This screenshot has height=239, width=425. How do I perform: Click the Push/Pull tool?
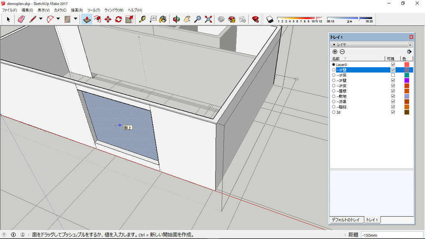coord(87,19)
